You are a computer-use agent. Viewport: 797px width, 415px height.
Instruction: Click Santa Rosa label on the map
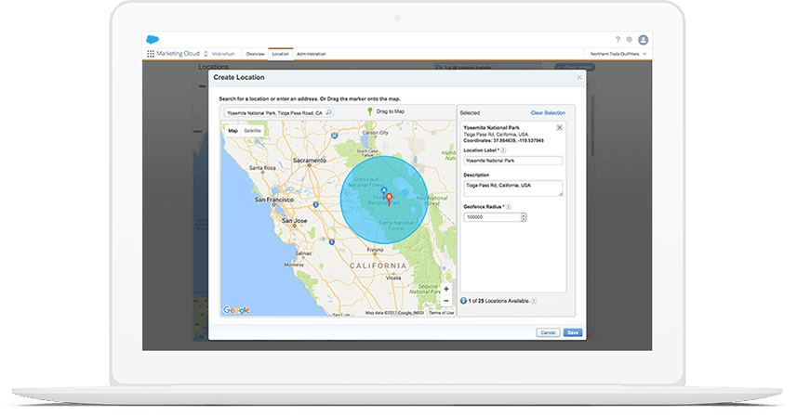point(262,168)
